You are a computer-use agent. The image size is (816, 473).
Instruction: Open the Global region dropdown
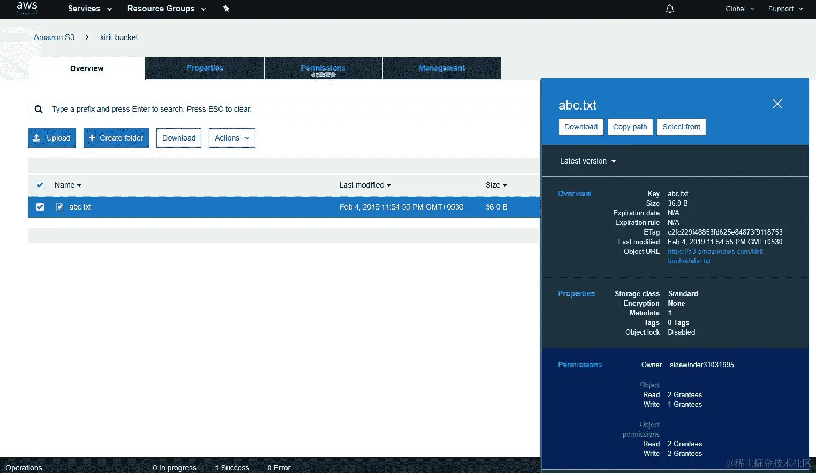740,9
